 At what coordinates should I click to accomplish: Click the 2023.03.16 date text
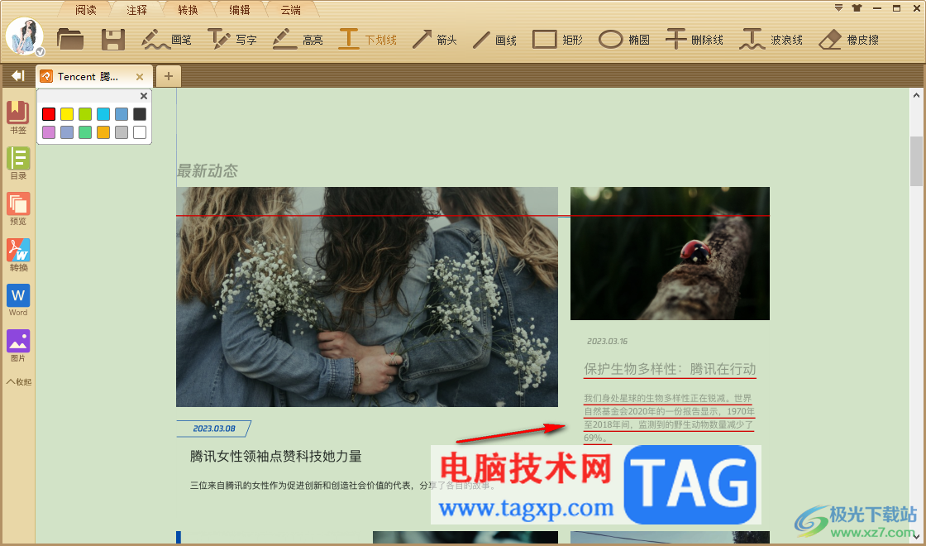click(x=607, y=342)
